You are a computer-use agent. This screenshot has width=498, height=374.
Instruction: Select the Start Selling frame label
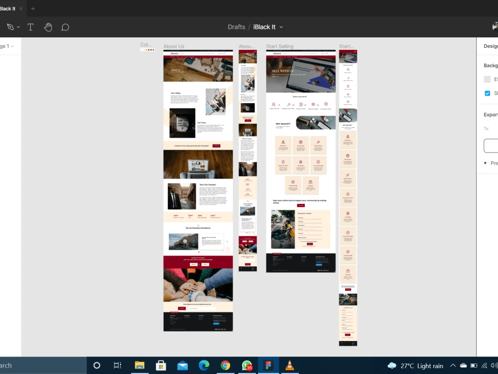click(x=279, y=46)
